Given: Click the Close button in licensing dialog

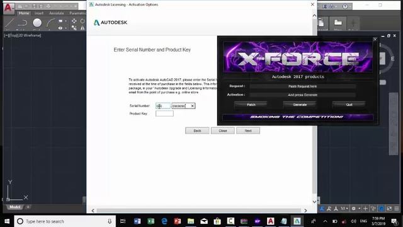Looking at the screenshot, I should point(222,131).
